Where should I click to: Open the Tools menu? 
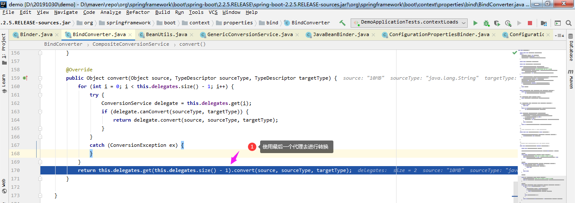tap(196, 12)
